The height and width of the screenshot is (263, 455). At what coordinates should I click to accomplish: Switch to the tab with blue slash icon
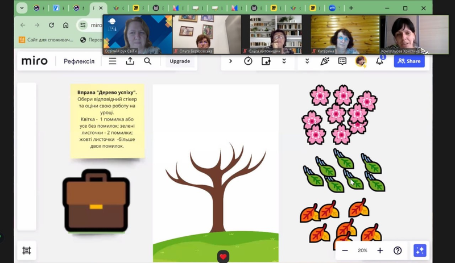[58, 8]
